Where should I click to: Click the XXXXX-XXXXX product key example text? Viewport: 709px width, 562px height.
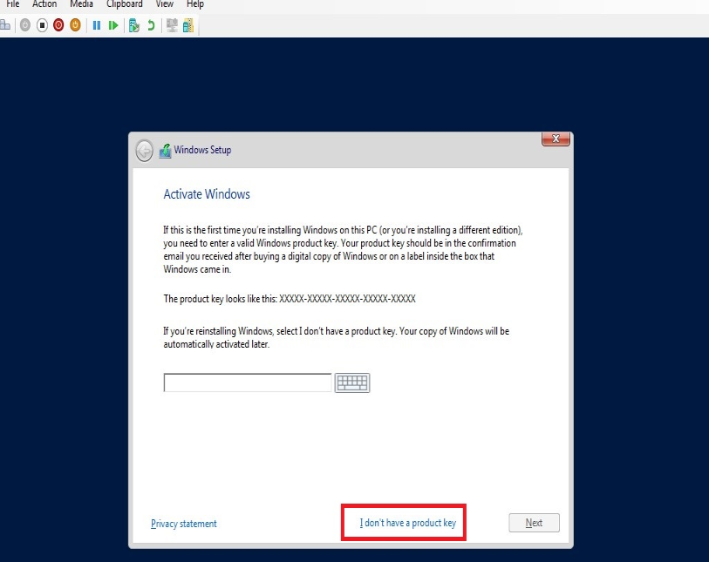pos(347,299)
